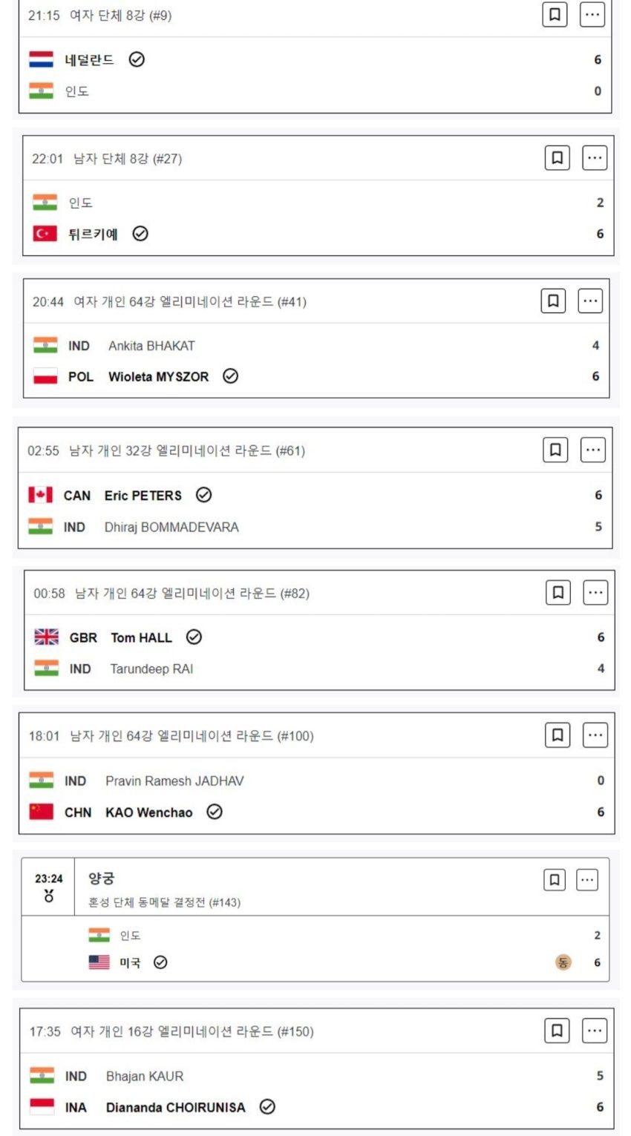This screenshot has height=1136, width=631.
Task: Show more options for match #41
Action: [590, 301]
